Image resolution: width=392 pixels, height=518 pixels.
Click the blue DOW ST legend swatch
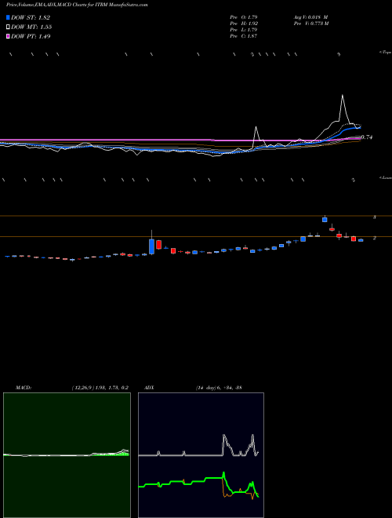pyautogui.click(x=8, y=17)
